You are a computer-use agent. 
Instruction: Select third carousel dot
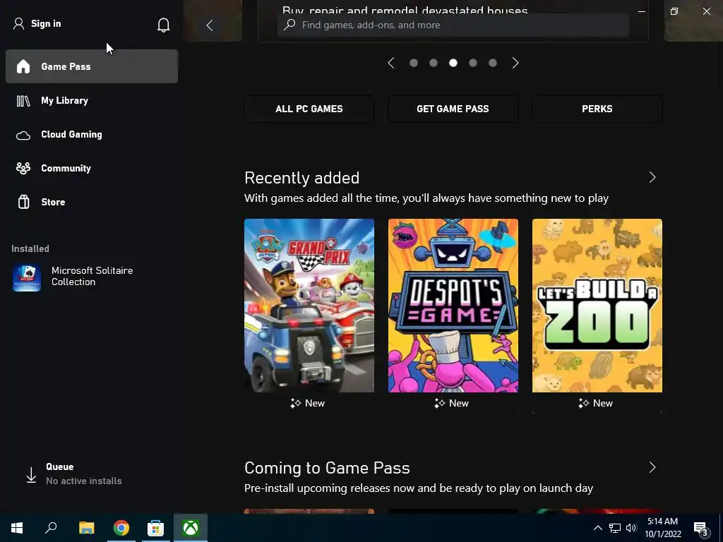pyautogui.click(x=453, y=63)
